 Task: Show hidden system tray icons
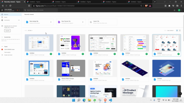(151, 100)
